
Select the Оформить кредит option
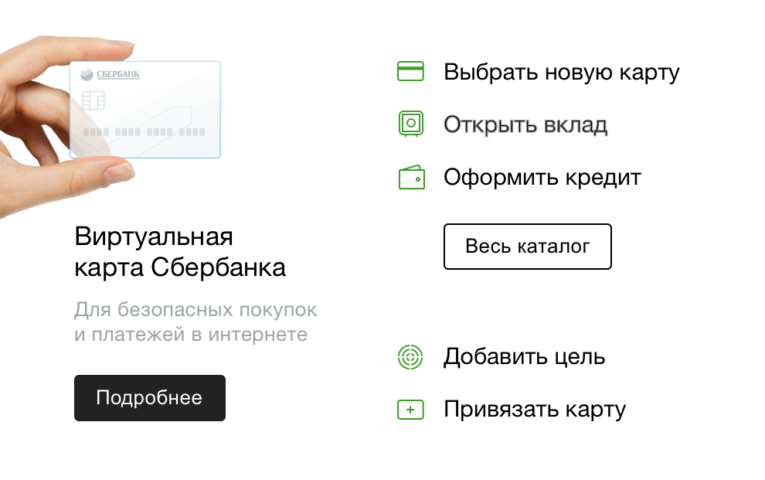pos(542,178)
